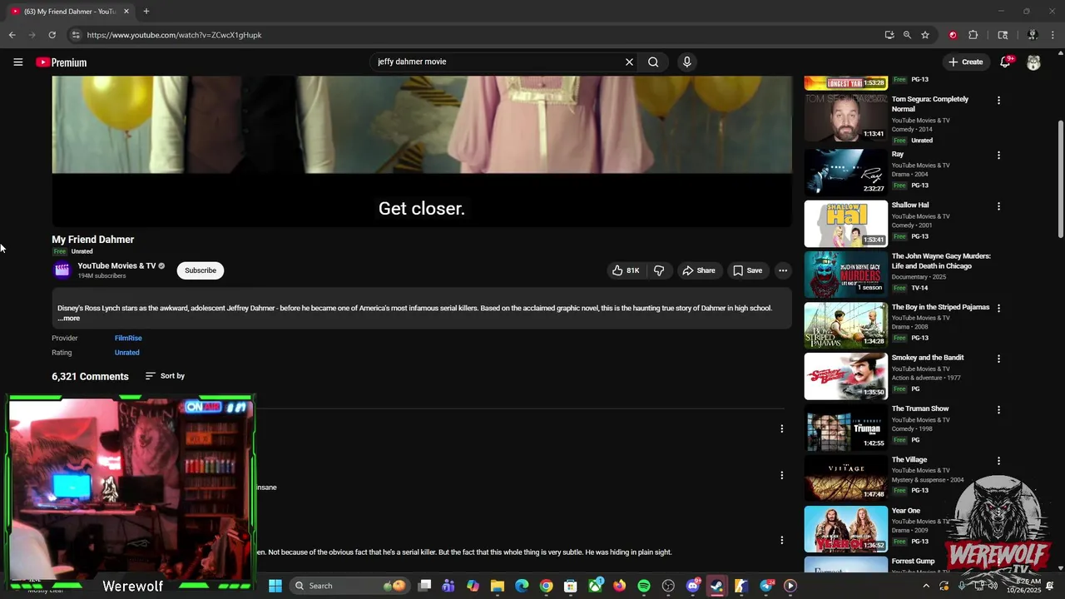The image size is (1065, 599).
Task: Open the YouTube Movies & TV channel name
Action: coord(116,266)
